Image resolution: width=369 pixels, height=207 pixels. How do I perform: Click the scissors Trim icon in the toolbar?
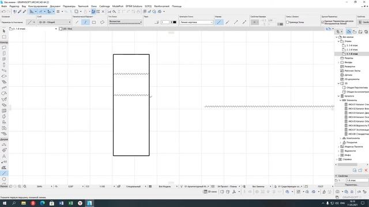pyautogui.click(x=110, y=11)
